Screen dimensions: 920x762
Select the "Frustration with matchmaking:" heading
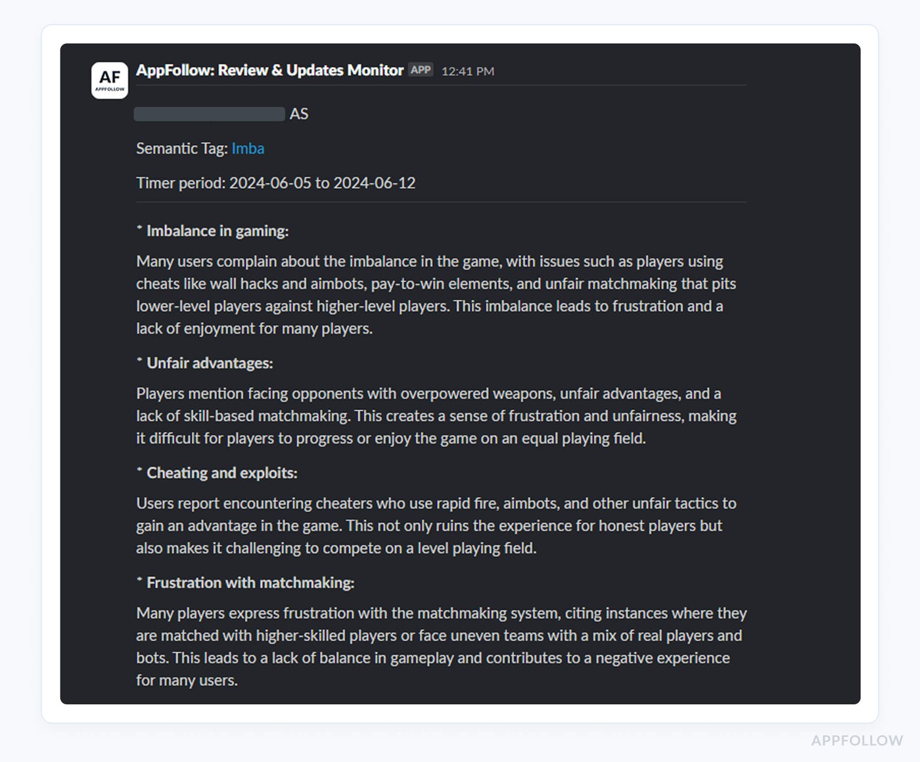click(x=250, y=583)
